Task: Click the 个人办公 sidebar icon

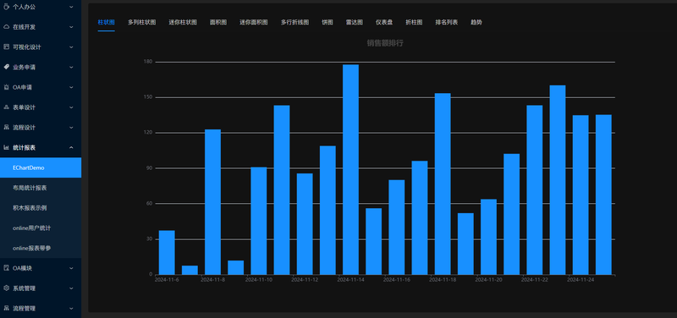Action: point(6,7)
